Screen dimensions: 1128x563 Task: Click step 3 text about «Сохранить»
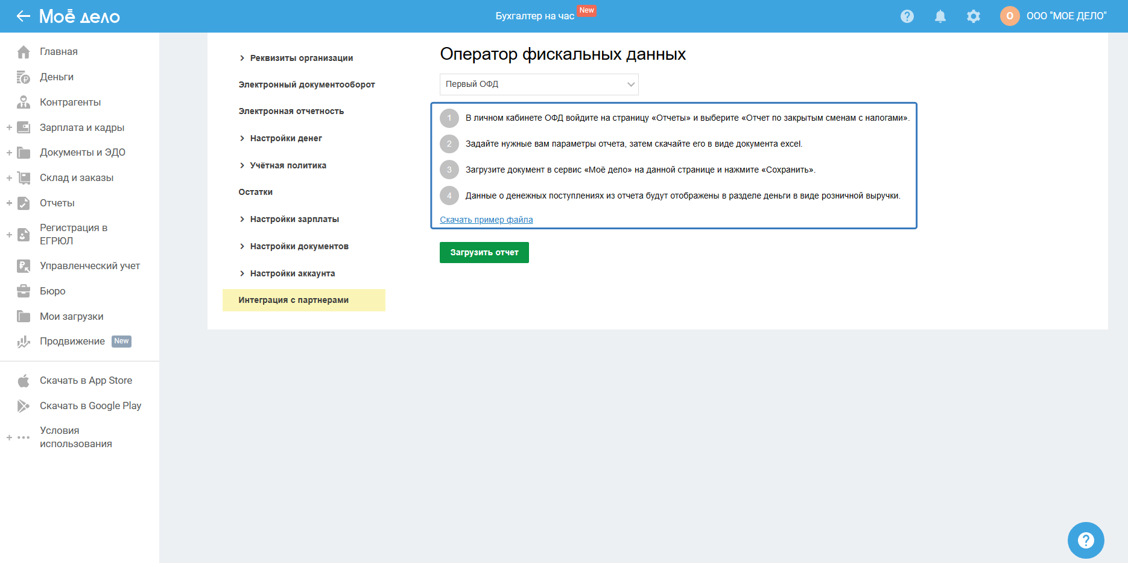point(641,170)
